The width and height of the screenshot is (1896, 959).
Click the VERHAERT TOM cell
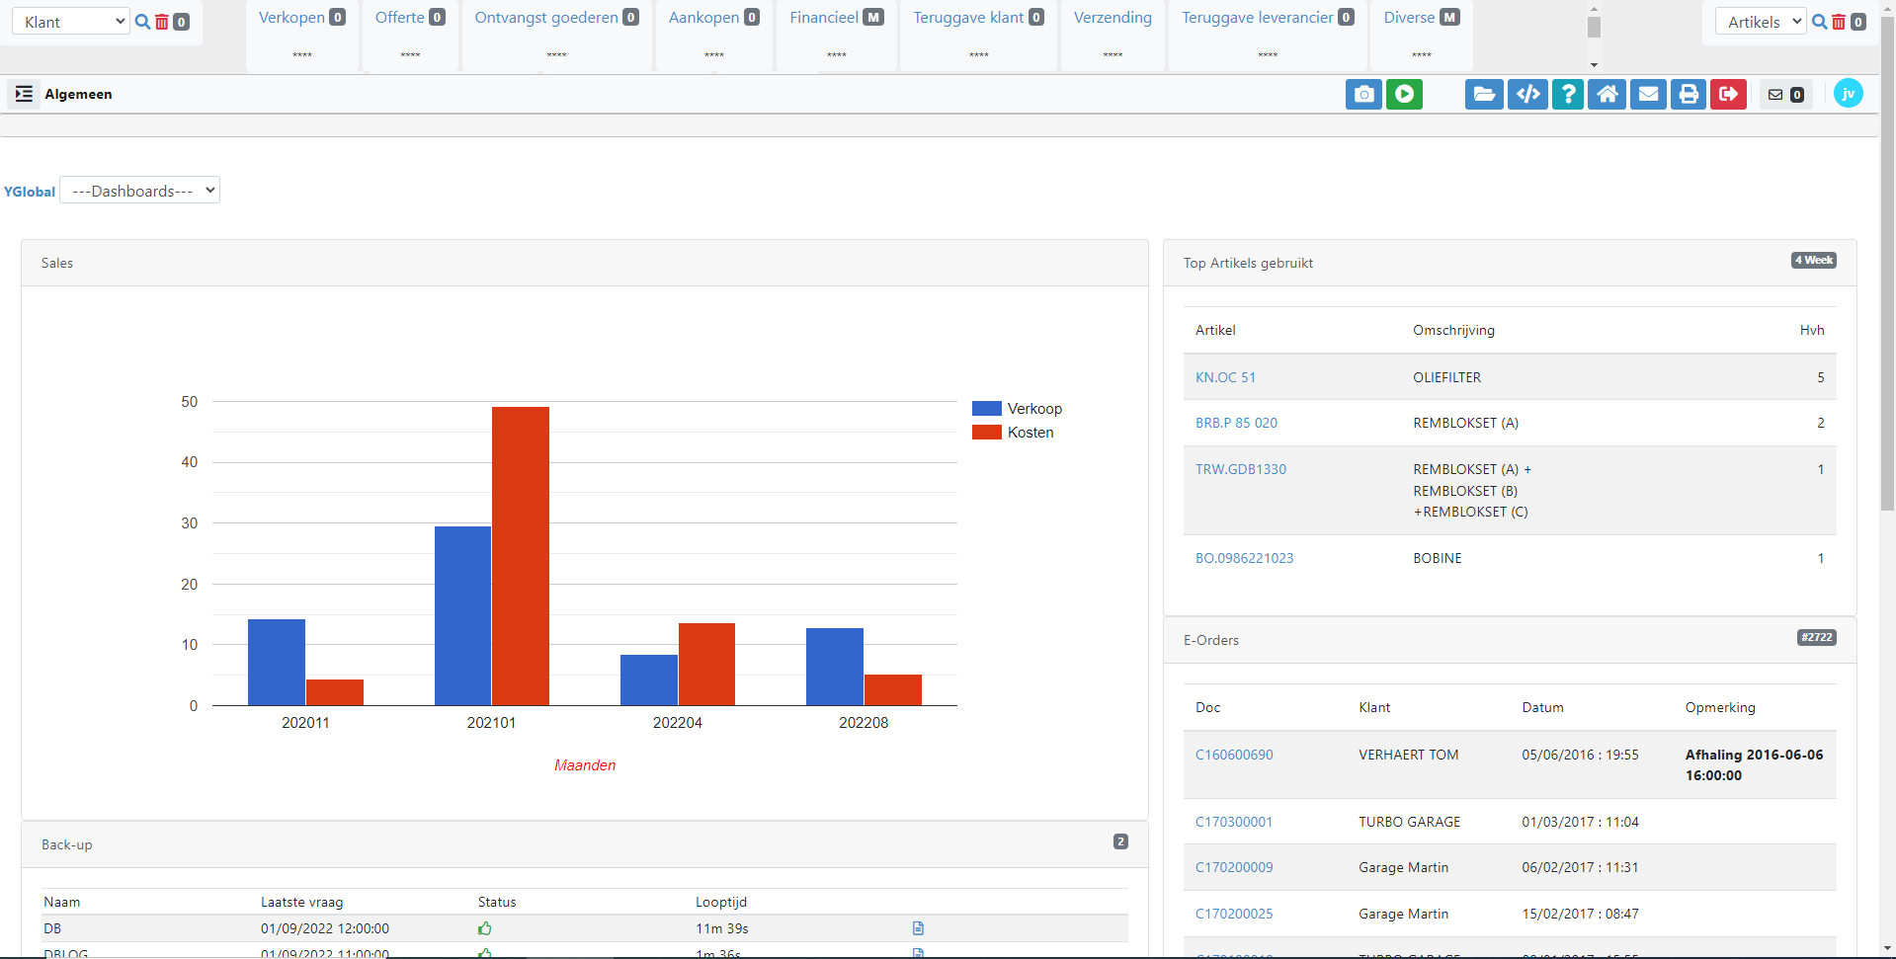click(1408, 755)
